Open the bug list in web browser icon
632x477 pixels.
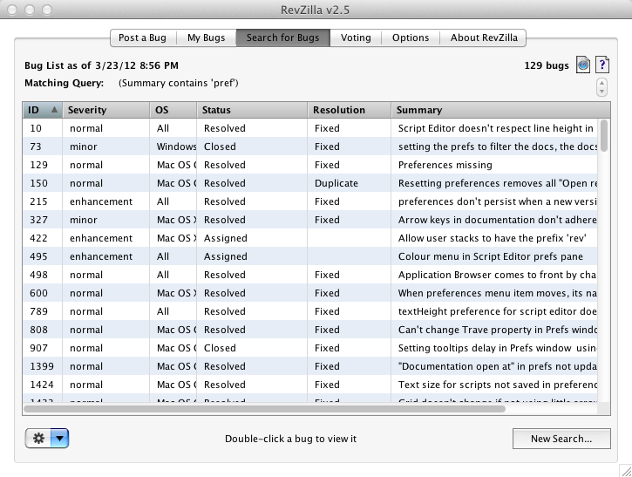pos(583,65)
